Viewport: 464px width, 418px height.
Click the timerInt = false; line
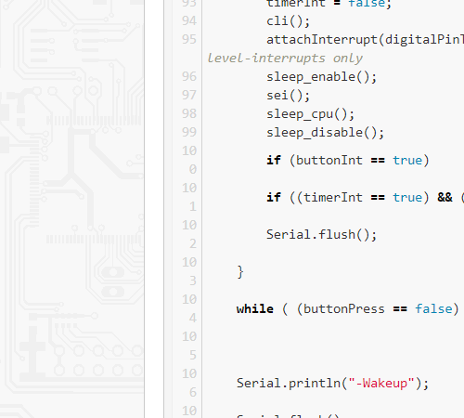pos(329,5)
